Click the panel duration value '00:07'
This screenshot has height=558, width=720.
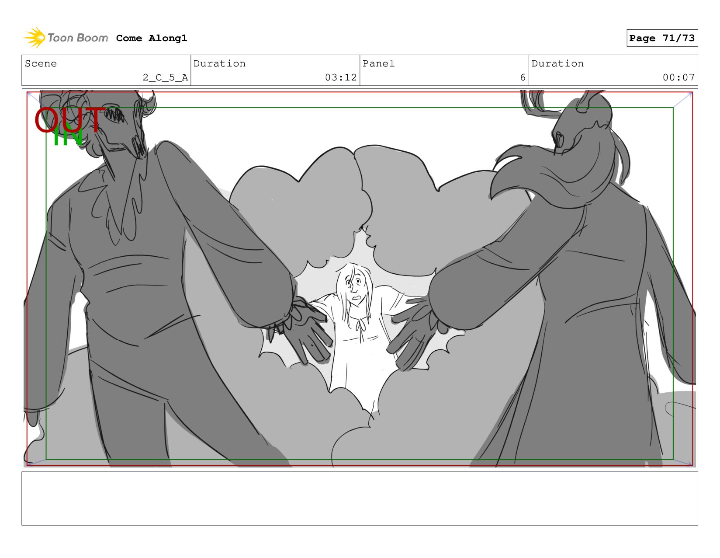click(678, 77)
